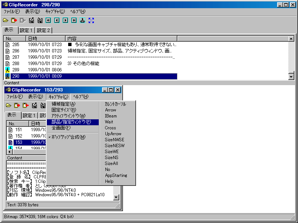Viewport: 298px width, 223px height.
Task: Choose 固定サイズ(R) from the capture menu
Action: [x=73, y=110]
